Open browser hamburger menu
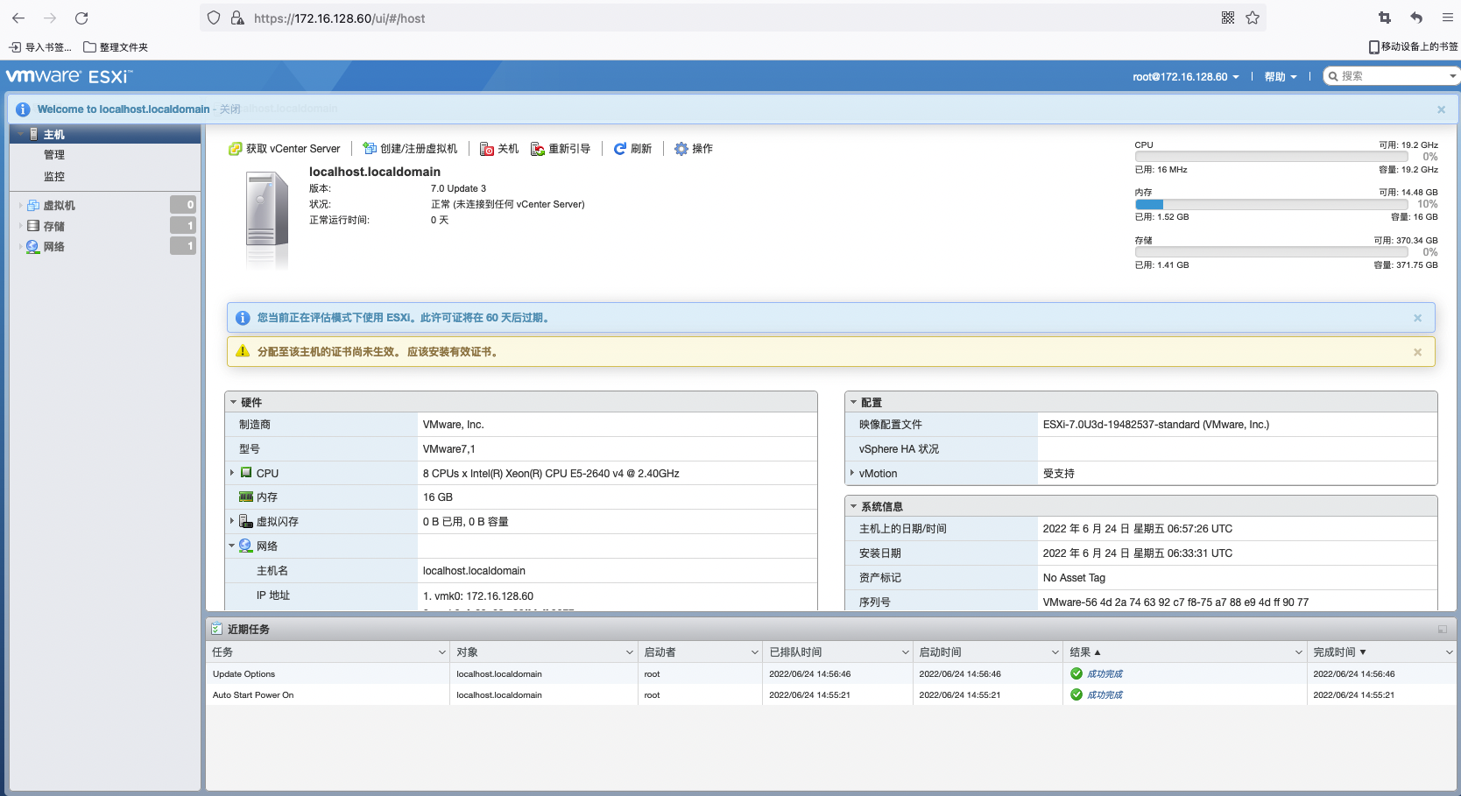 (x=1448, y=18)
